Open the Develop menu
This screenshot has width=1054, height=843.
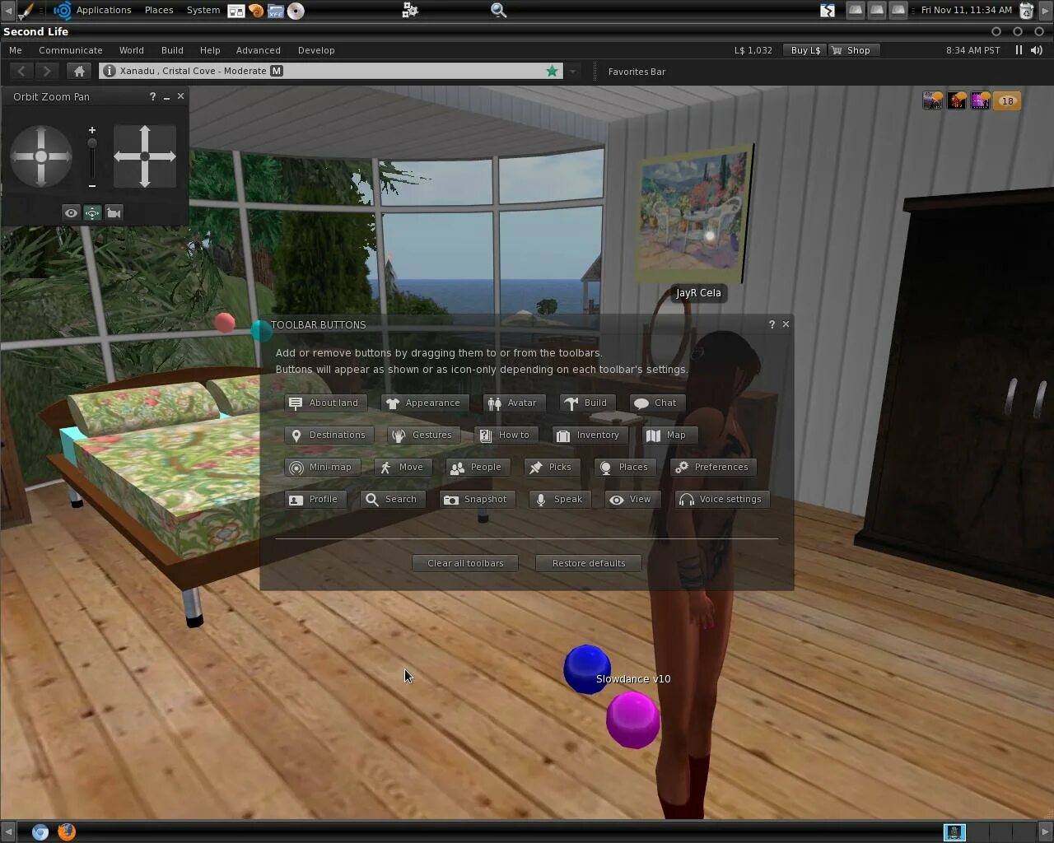pyautogui.click(x=316, y=50)
